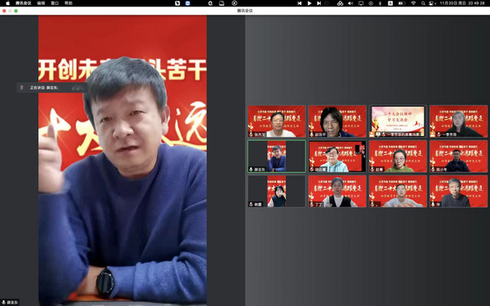Open the Wi-Fi status menu
This screenshot has height=306, width=490.
tap(413, 3)
